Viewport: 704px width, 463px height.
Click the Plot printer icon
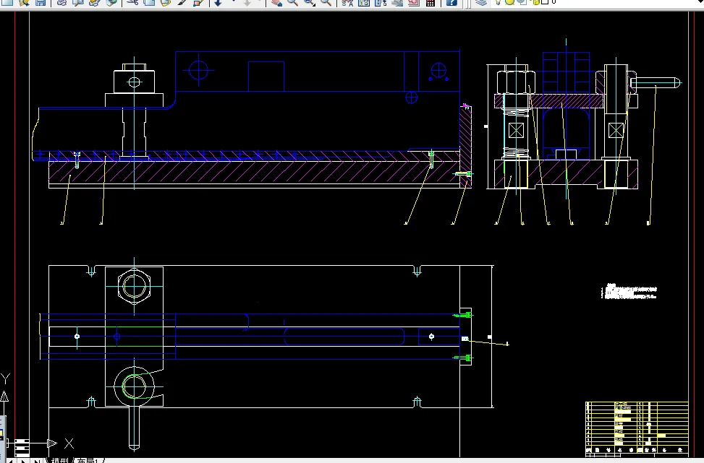point(62,2)
